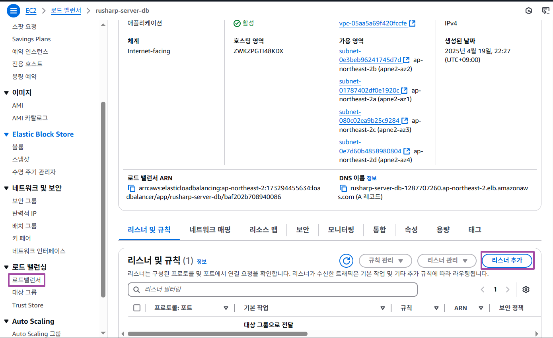Open 보안 그룹 in the sidebar
Image resolution: width=553 pixels, height=338 pixels.
click(25, 201)
